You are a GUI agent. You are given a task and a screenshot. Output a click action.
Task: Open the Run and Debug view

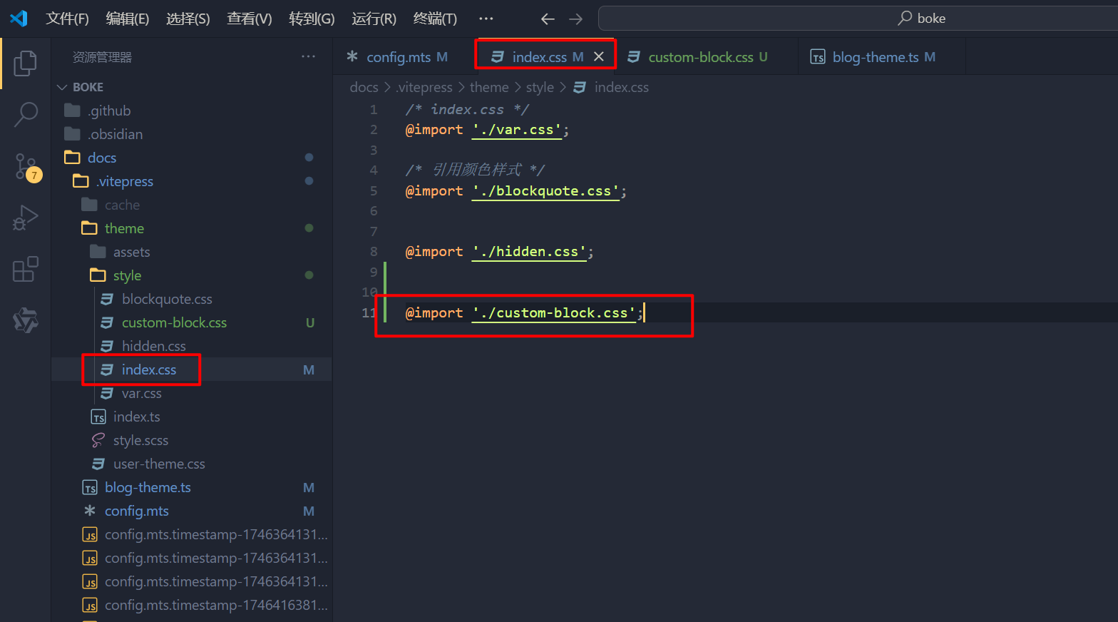[26, 218]
